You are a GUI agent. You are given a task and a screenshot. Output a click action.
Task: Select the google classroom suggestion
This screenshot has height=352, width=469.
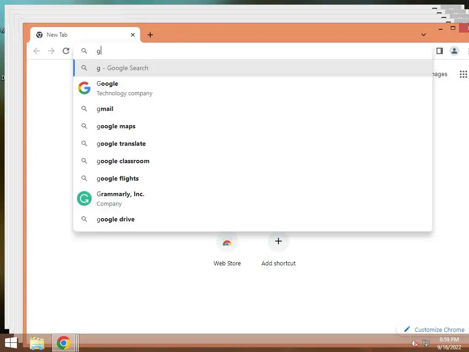click(x=253, y=161)
